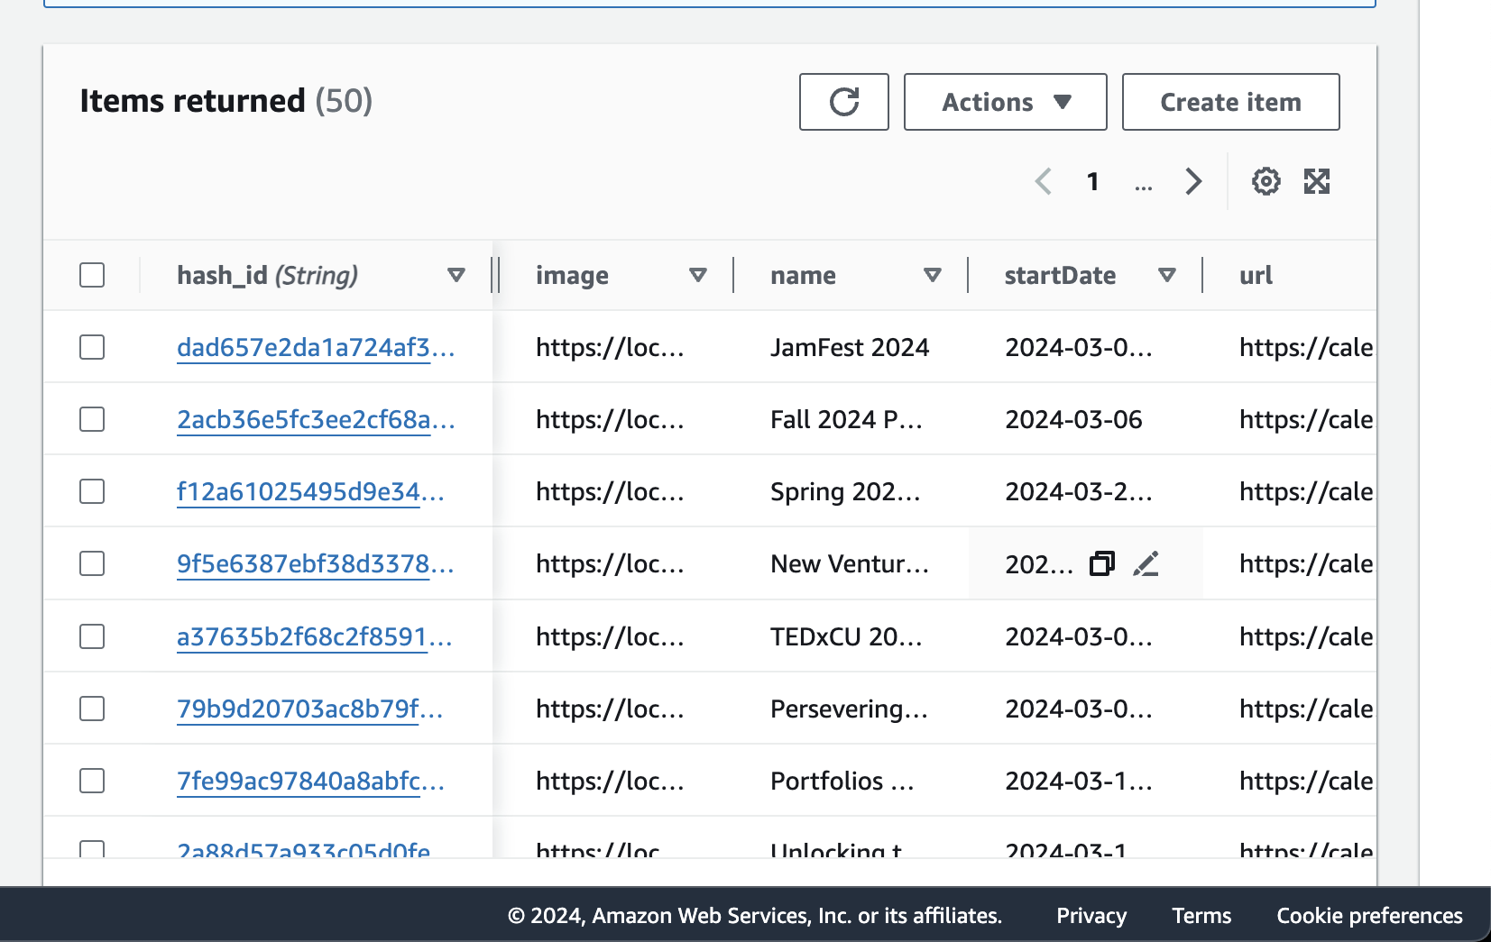1491x942 pixels.
Task: Check the TEDxCU 20... row
Action: [x=92, y=636]
